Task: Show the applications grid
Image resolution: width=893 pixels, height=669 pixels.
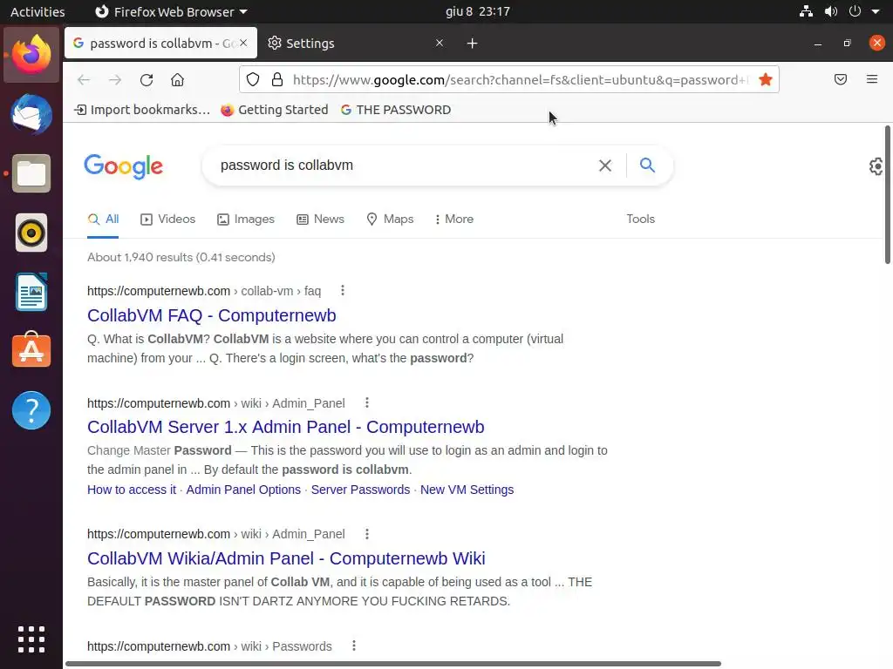Action: point(31,639)
